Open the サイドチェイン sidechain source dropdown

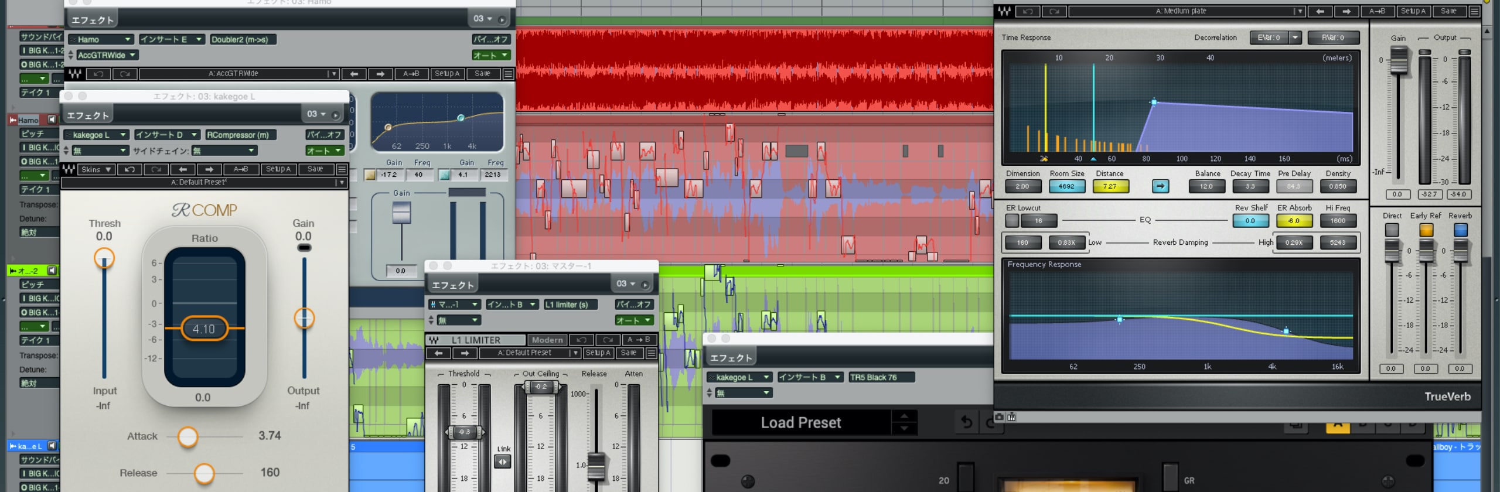(x=225, y=151)
